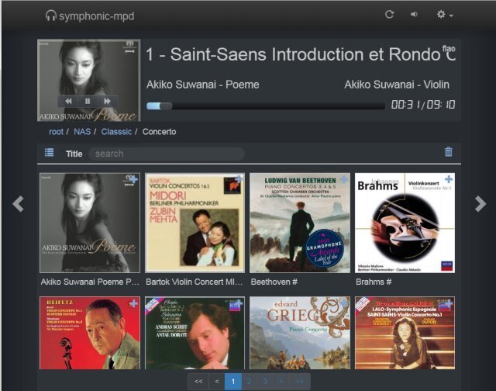
Task: Click the 00:31/09:10 time display
Action: click(x=423, y=105)
